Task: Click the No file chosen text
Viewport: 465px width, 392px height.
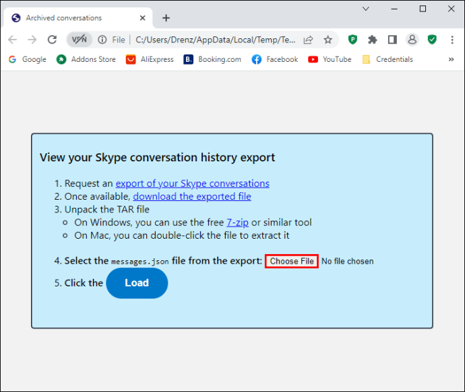Action: [x=347, y=262]
